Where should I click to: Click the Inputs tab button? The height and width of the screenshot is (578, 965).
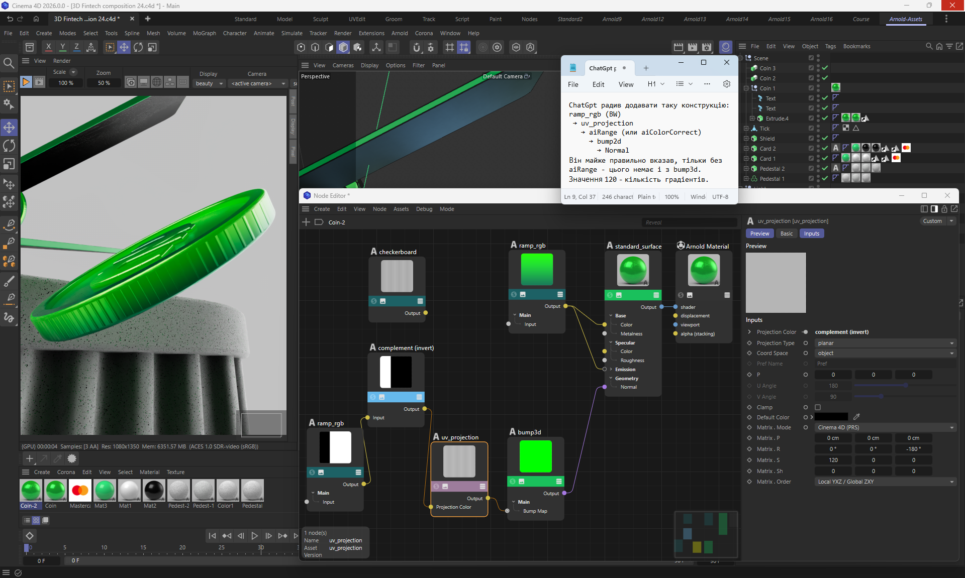[811, 234]
